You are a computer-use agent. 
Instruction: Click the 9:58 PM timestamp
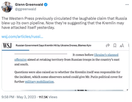click(x=8, y=97)
